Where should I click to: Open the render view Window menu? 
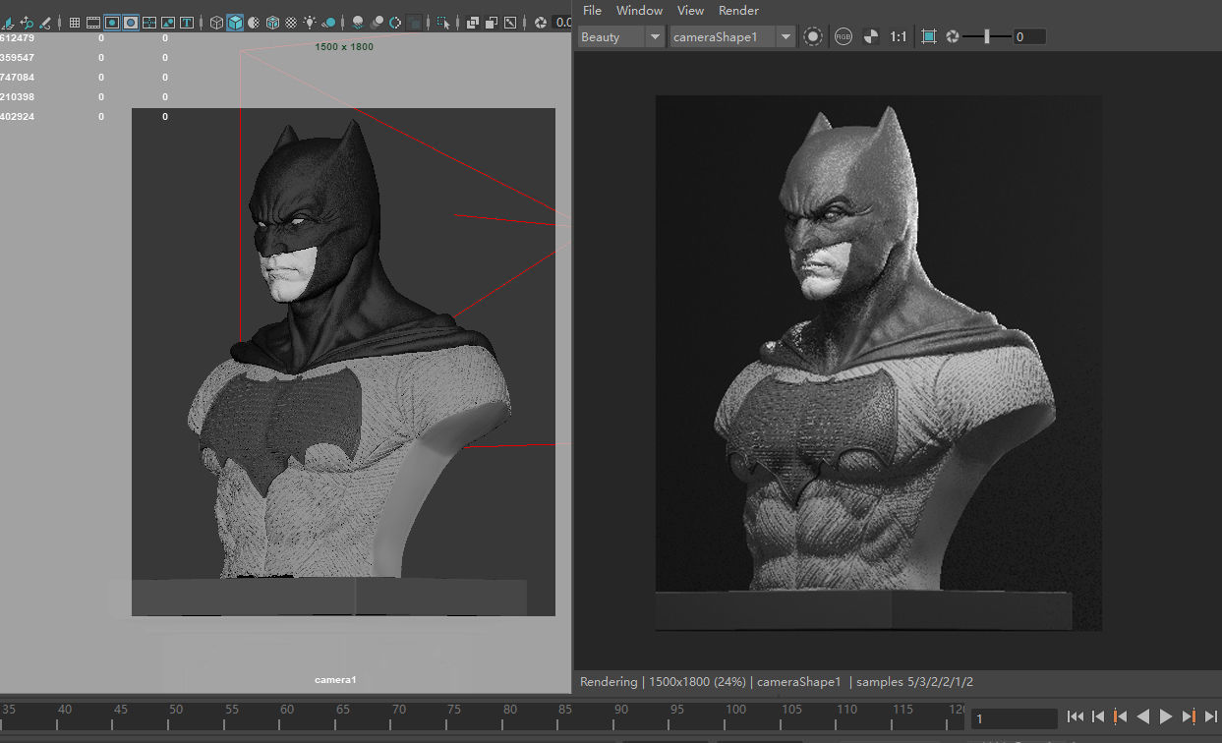click(x=639, y=10)
